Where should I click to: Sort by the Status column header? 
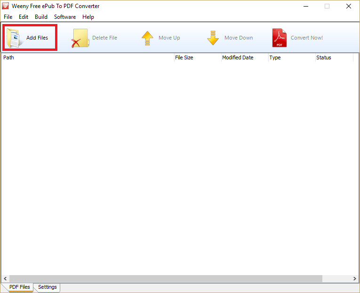pyautogui.click(x=334, y=57)
